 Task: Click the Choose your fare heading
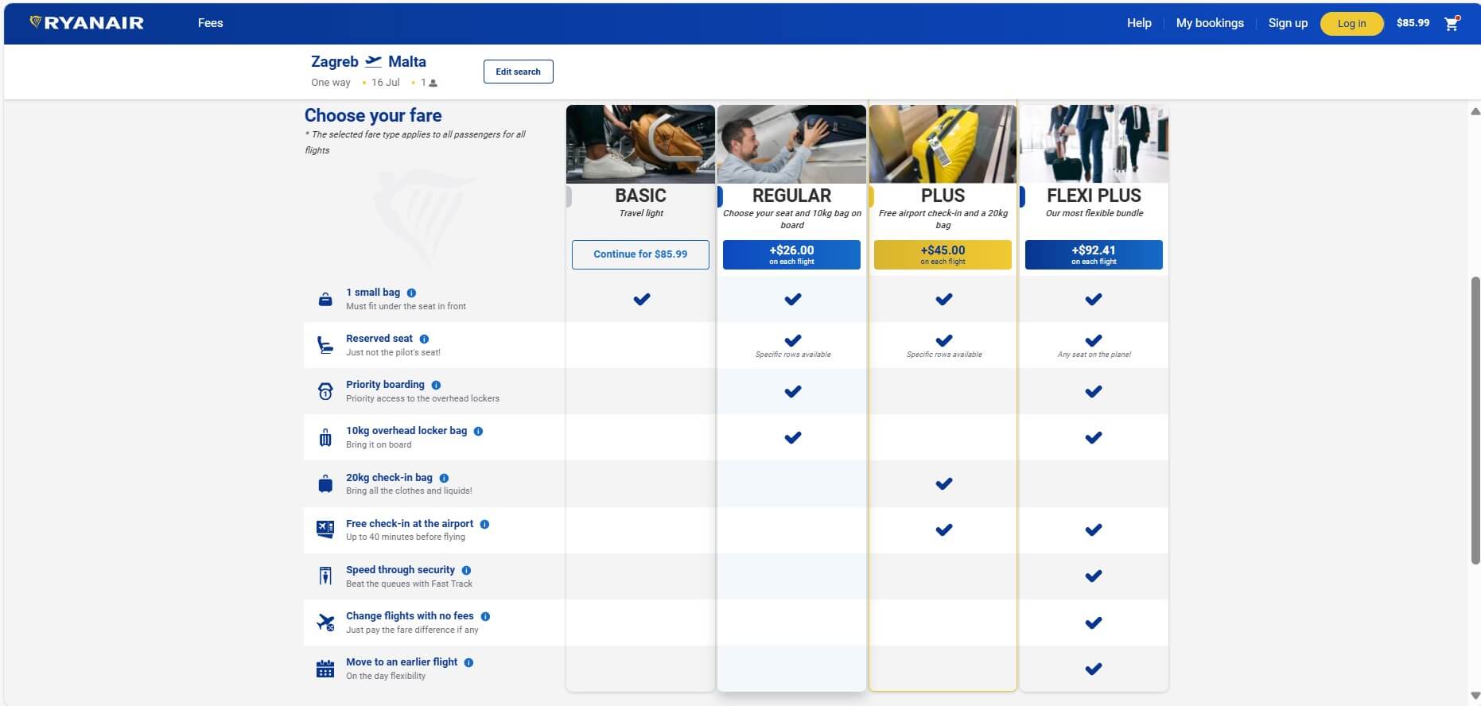click(x=373, y=115)
